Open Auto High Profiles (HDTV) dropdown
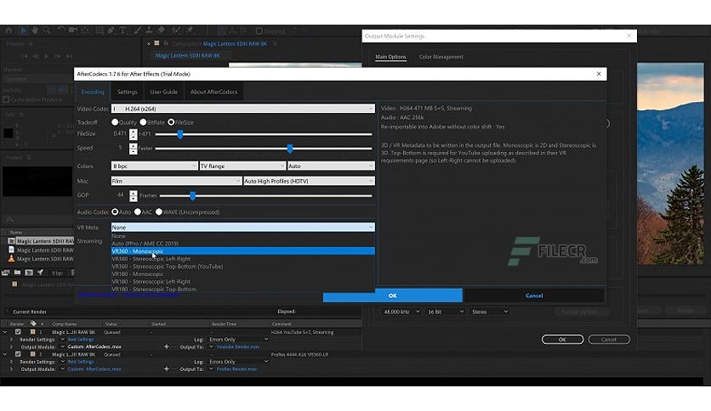 309,181
